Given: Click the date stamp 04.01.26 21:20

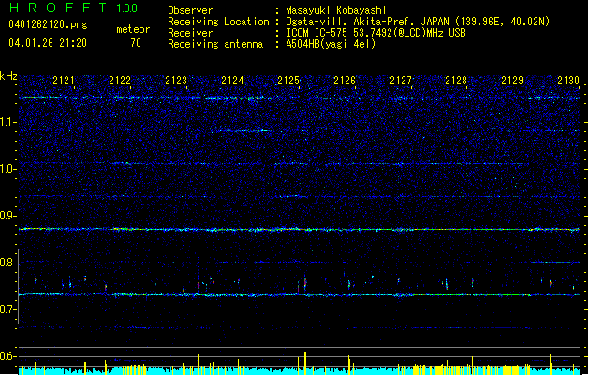Looking at the screenshot, I should pos(48,43).
